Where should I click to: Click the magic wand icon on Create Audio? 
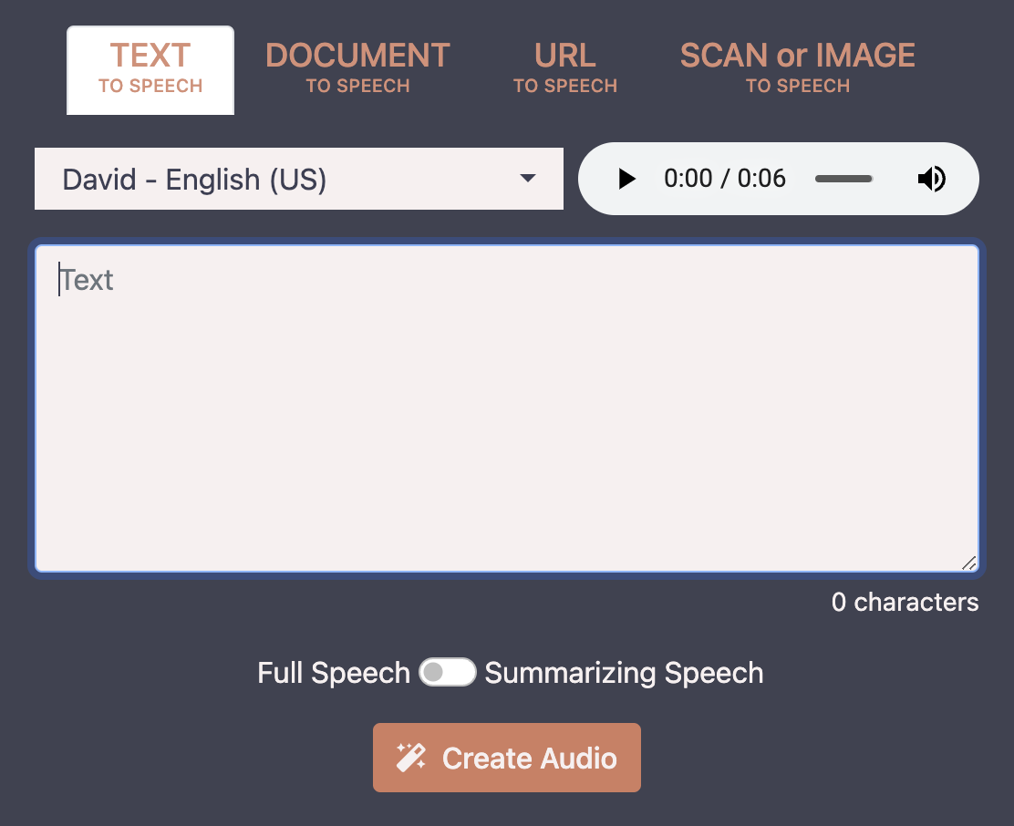click(x=411, y=757)
